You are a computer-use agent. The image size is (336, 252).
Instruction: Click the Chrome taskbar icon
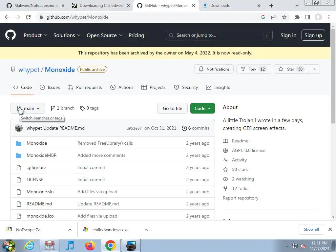110,245
